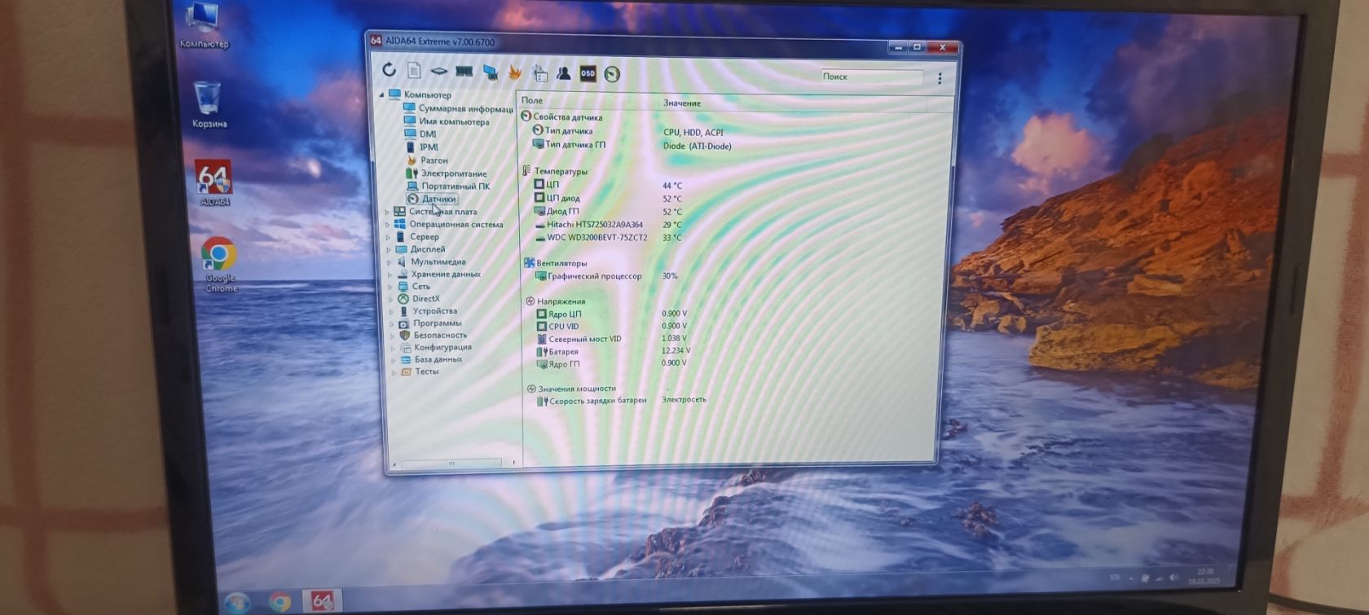Select the Электропитание tree item
The height and width of the screenshot is (615, 1369).
pos(447,174)
